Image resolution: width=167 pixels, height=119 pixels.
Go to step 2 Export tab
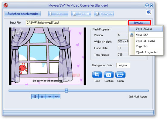(81, 14)
